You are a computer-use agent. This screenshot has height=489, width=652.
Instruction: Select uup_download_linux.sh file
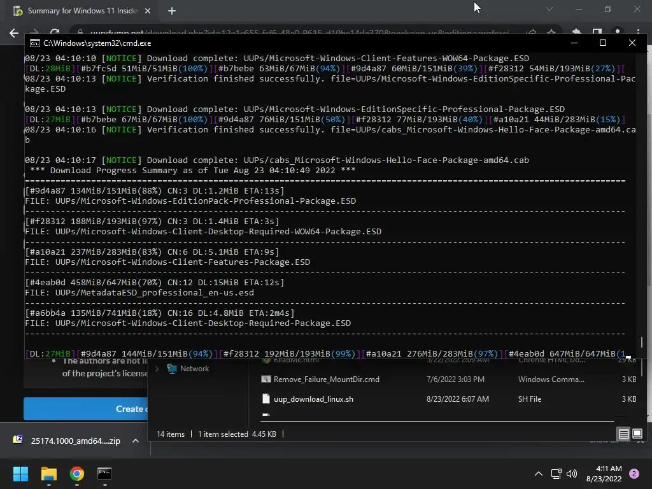point(313,399)
